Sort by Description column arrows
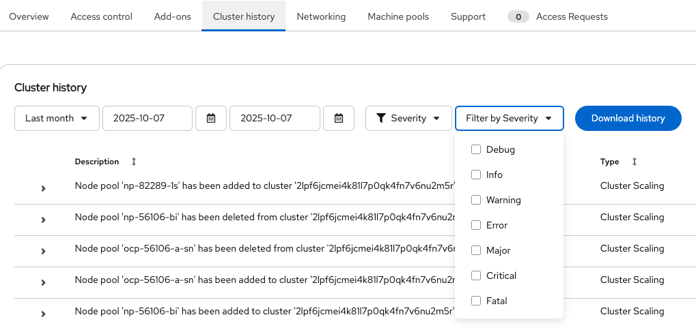The width and height of the screenshot is (696, 328). 134,162
